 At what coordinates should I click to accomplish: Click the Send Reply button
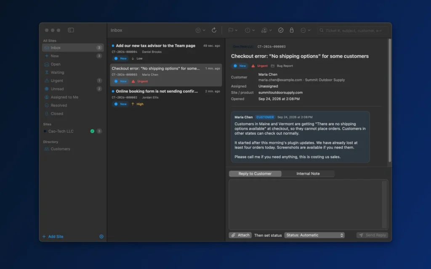[x=372, y=235]
